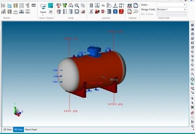
Task: Select the compass drafting icon in Auxiliary
Action: click(x=115, y=6)
